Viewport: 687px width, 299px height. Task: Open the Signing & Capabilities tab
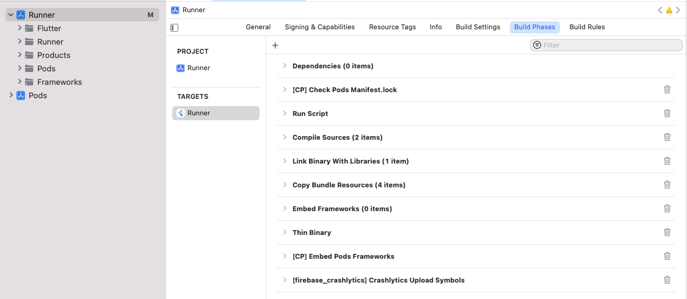[319, 27]
